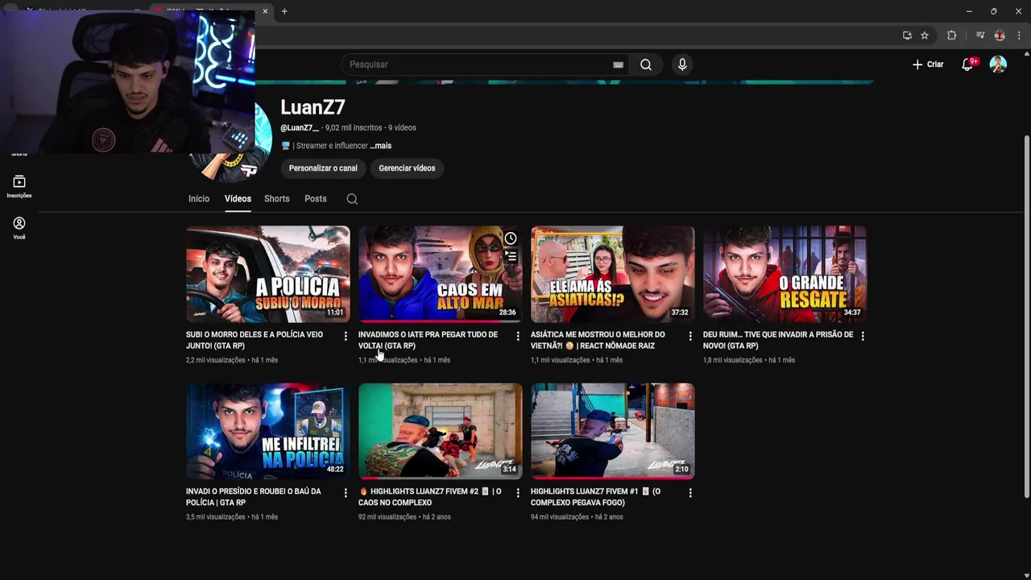Viewport: 1031px width, 580px height.
Task: Play the O GRANDE RESGATE thumbnail
Action: [785, 274]
